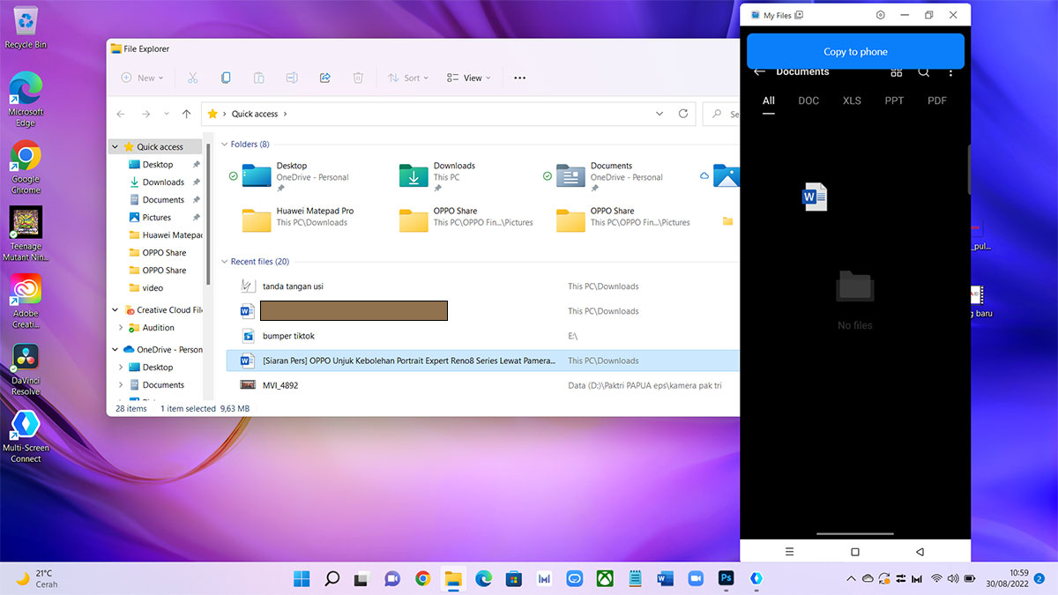1058x595 pixels.
Task: Select the bumper tiktok recent file
Action: coord(288,336)
